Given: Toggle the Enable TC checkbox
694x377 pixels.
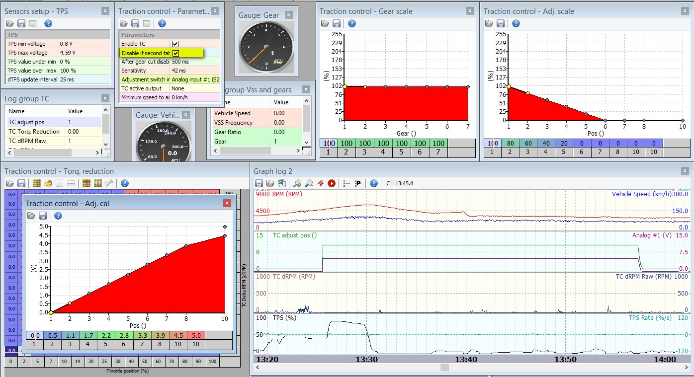Looking at the screenshot, I should point(175,44).
